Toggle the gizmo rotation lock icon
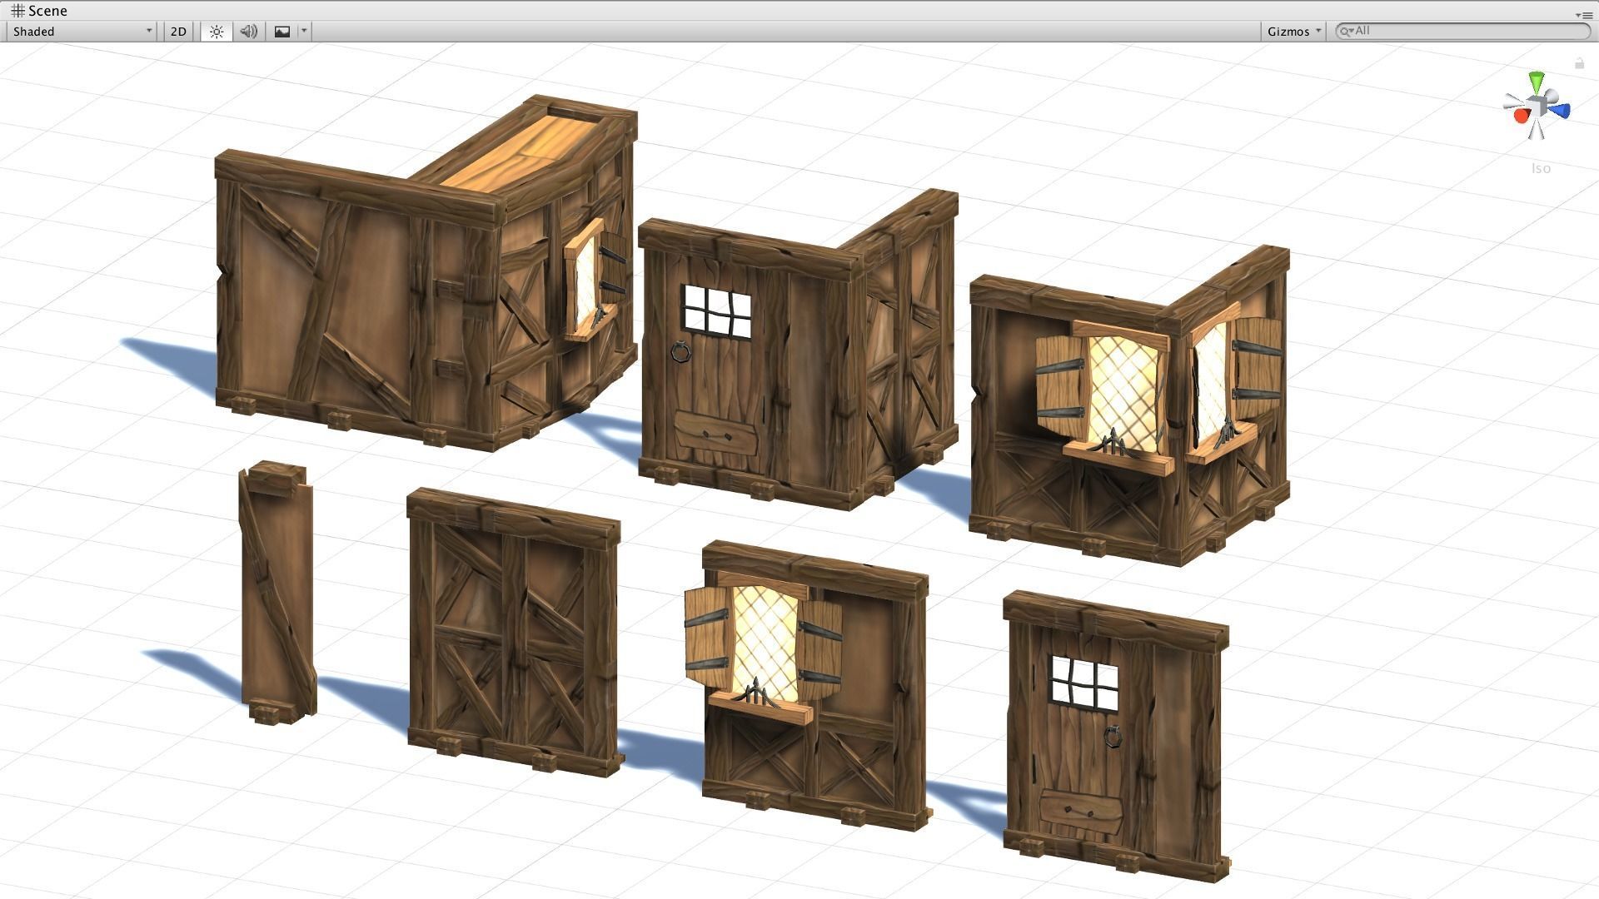1599x899 pixels. [x=1579, y=63]
